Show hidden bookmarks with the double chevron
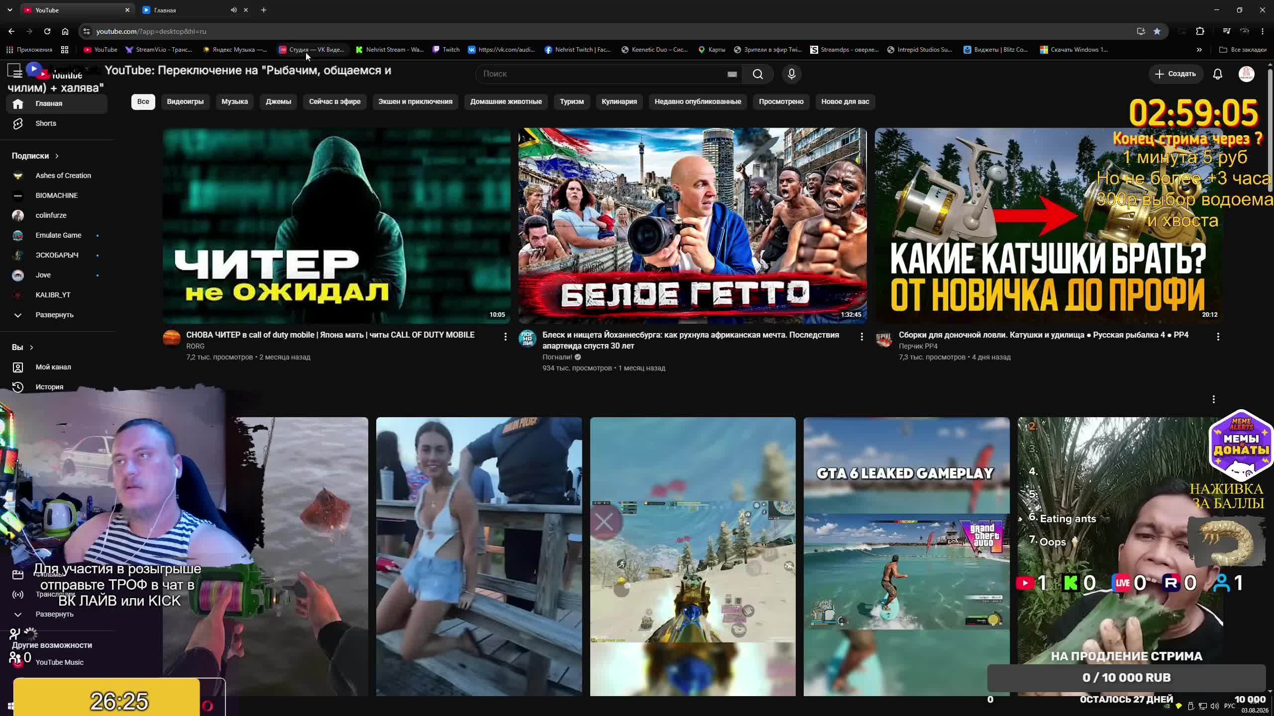Viewport: 1274px width, 716px height. click(x=1199, y=50)
